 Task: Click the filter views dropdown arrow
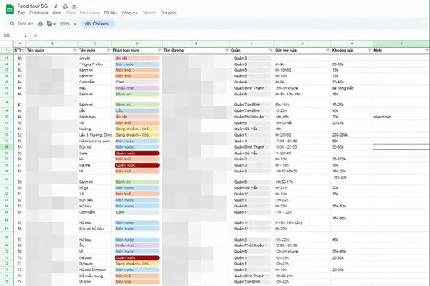54,24
